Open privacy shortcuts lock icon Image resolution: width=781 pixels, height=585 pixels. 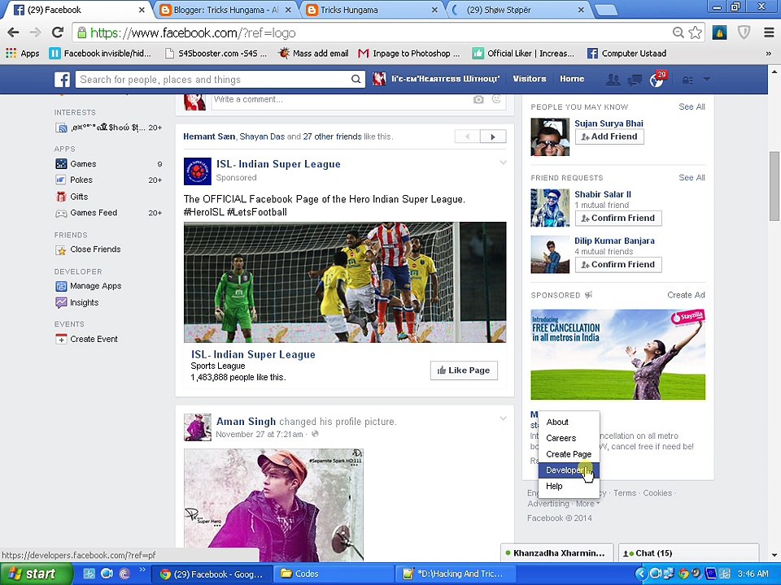(687, 80)
